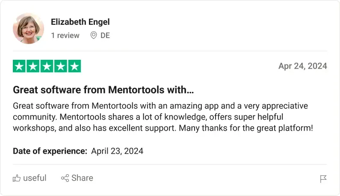Open Elizabeth Engel's reviewer name link
This screenshot has width=340, height=196.
(80, 22)
